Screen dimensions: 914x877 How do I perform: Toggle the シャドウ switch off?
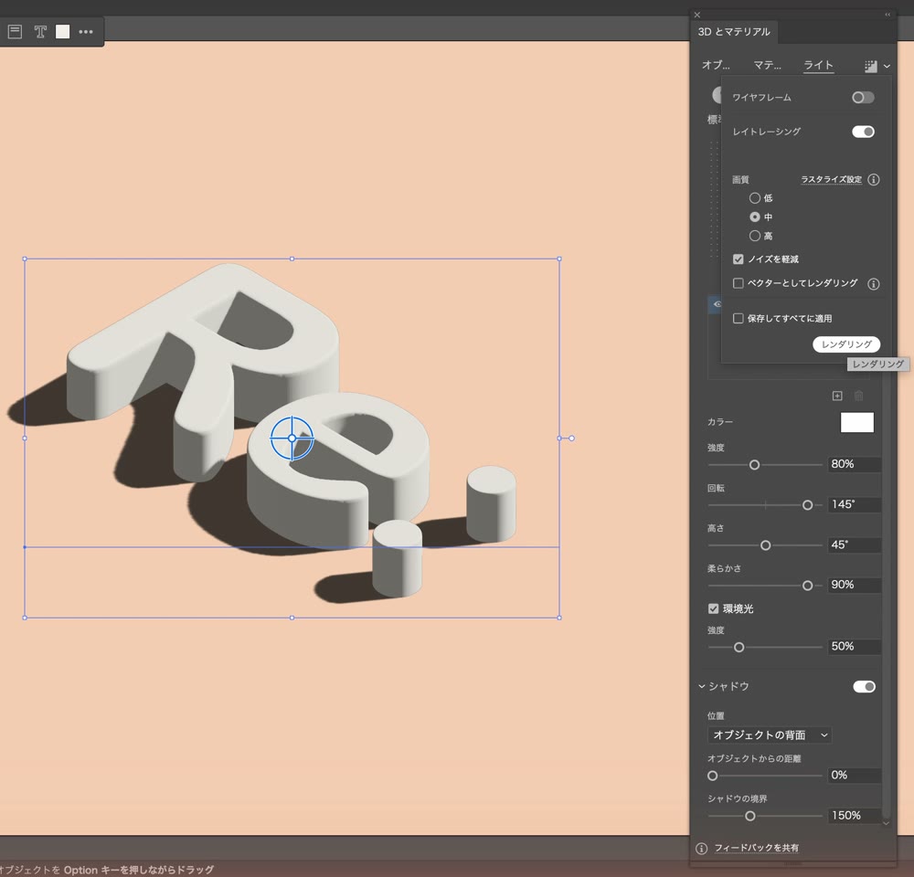click(864, 687)
